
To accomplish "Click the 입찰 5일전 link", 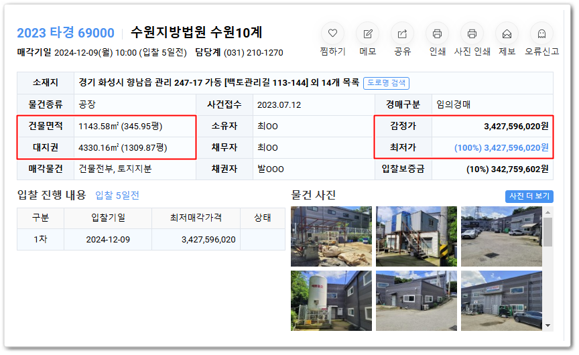I will tap(117, 195).
